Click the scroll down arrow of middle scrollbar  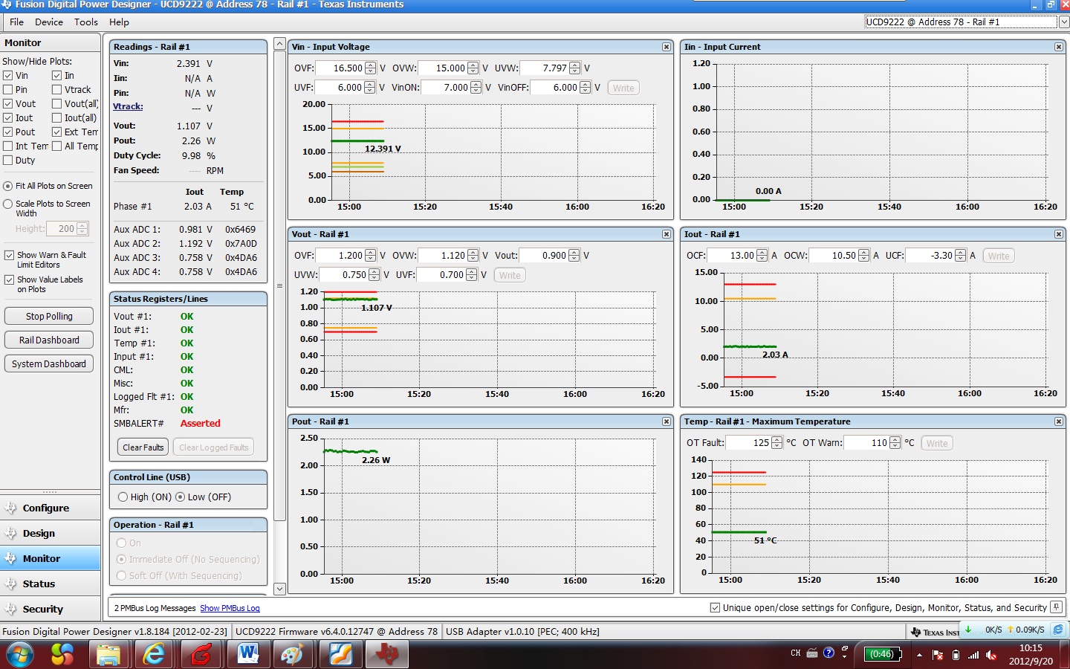(x=279, y=589)
